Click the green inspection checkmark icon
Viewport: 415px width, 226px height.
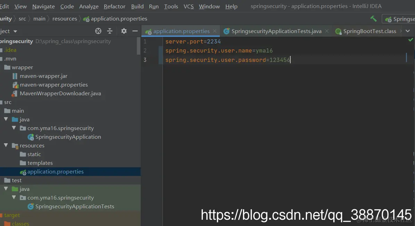(x=410, y=40)
